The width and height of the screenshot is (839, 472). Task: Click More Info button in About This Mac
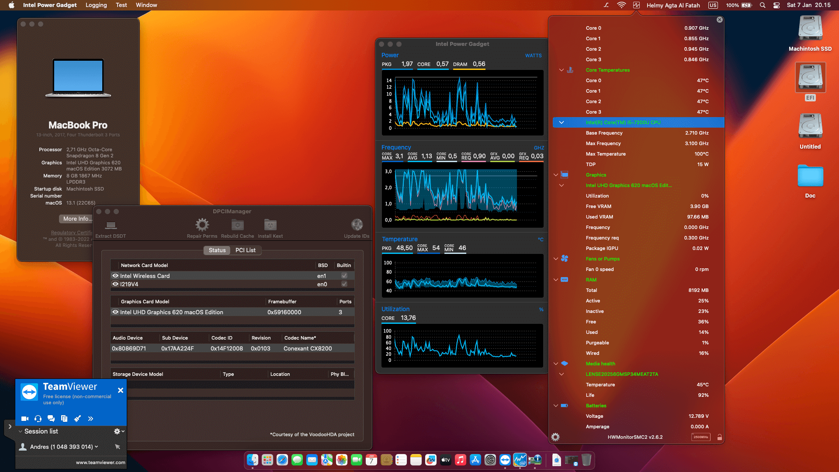click(77, 219)
